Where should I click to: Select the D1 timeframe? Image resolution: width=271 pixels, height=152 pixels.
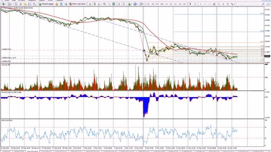click(x=175, y=4)
